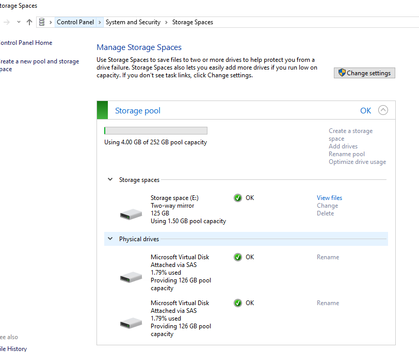Click the Two-way mirror text
419x352 pixels.
(x=172, y=206)
